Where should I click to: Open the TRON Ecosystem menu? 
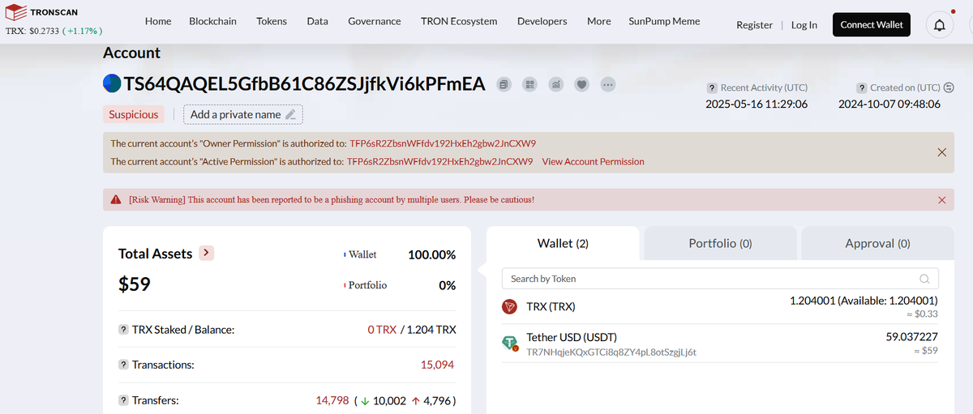point(459,21)
